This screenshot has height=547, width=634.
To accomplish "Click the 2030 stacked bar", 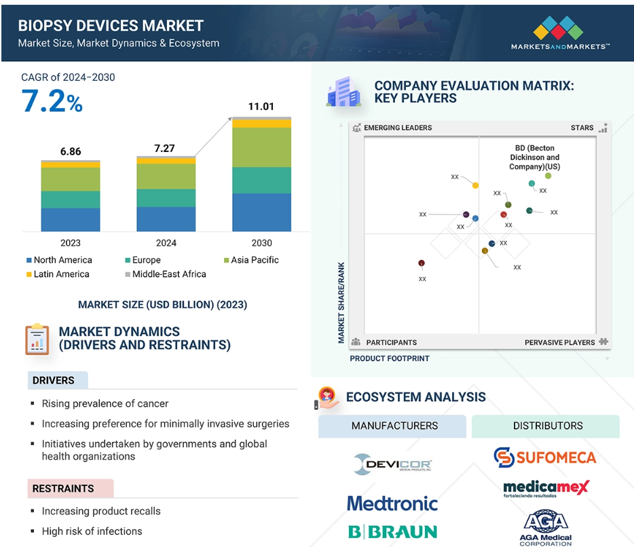I will click(x=261, y=174).
